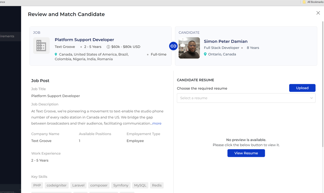Click the candidate location pin icon
324x193 pixels.
205,54
